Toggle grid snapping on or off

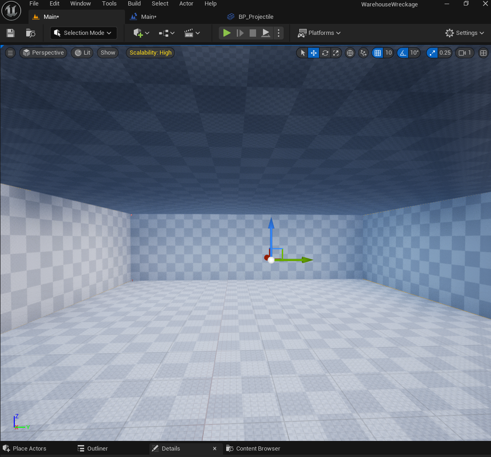pyautogui.click(x=377, y=53)
